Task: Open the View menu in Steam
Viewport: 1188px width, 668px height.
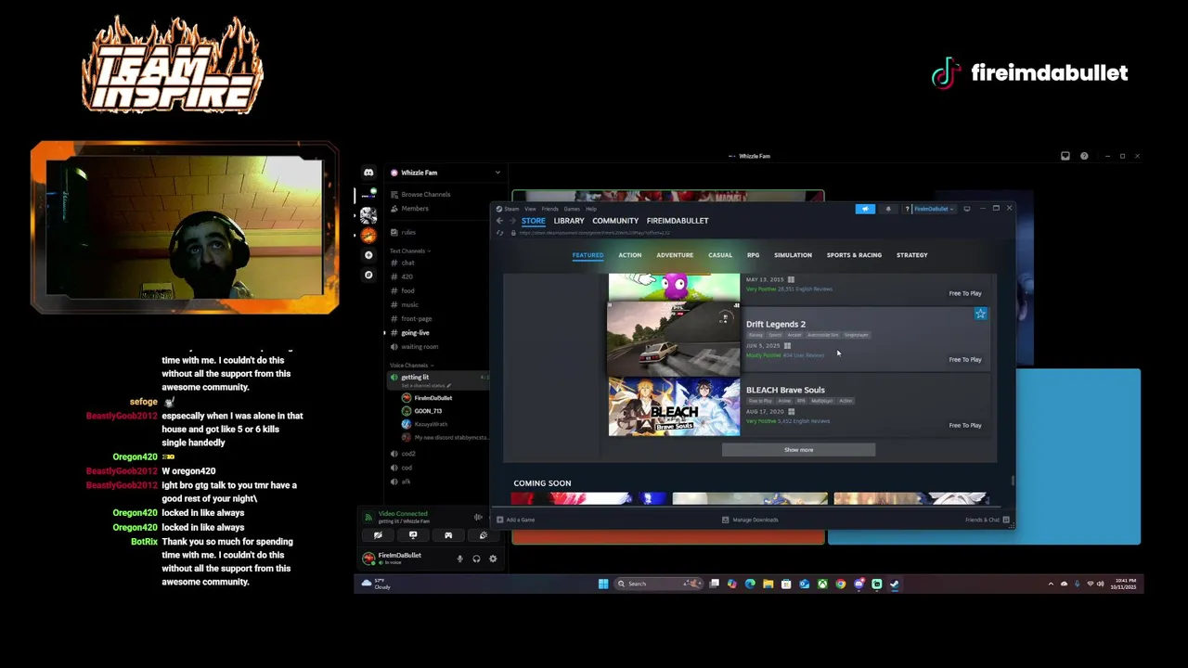Action: click(x=530, y=209)
